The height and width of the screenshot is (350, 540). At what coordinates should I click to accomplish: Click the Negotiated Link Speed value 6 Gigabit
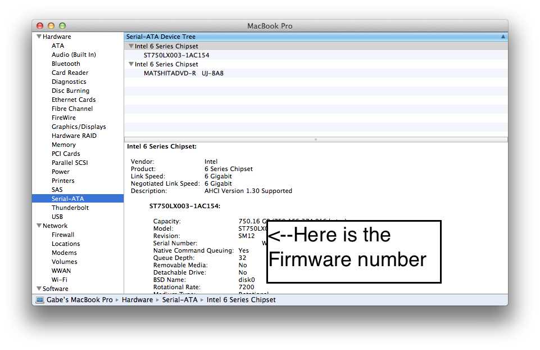pos(218,183)
